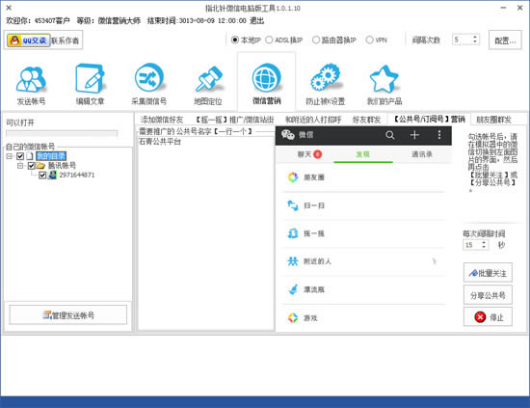Select the VPN radio button
This screenshot has height=408, width=530.
369,40
